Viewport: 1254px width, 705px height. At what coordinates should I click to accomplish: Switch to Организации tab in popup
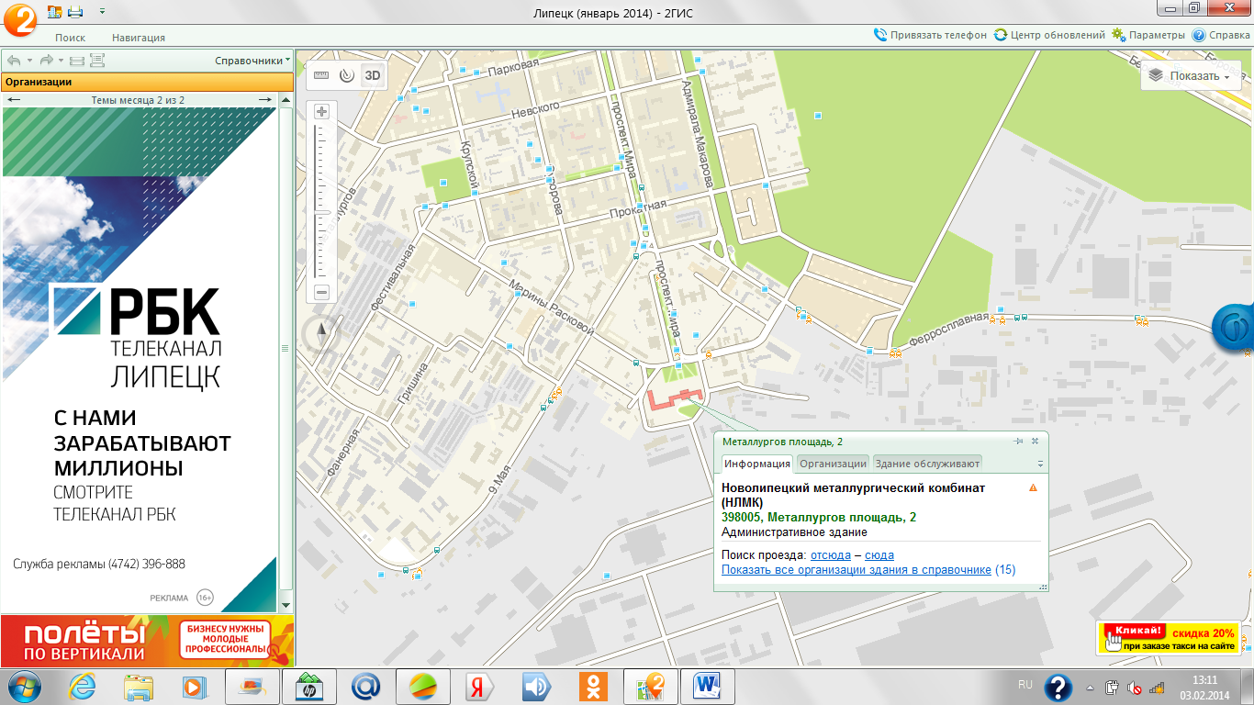click(834, 464)
